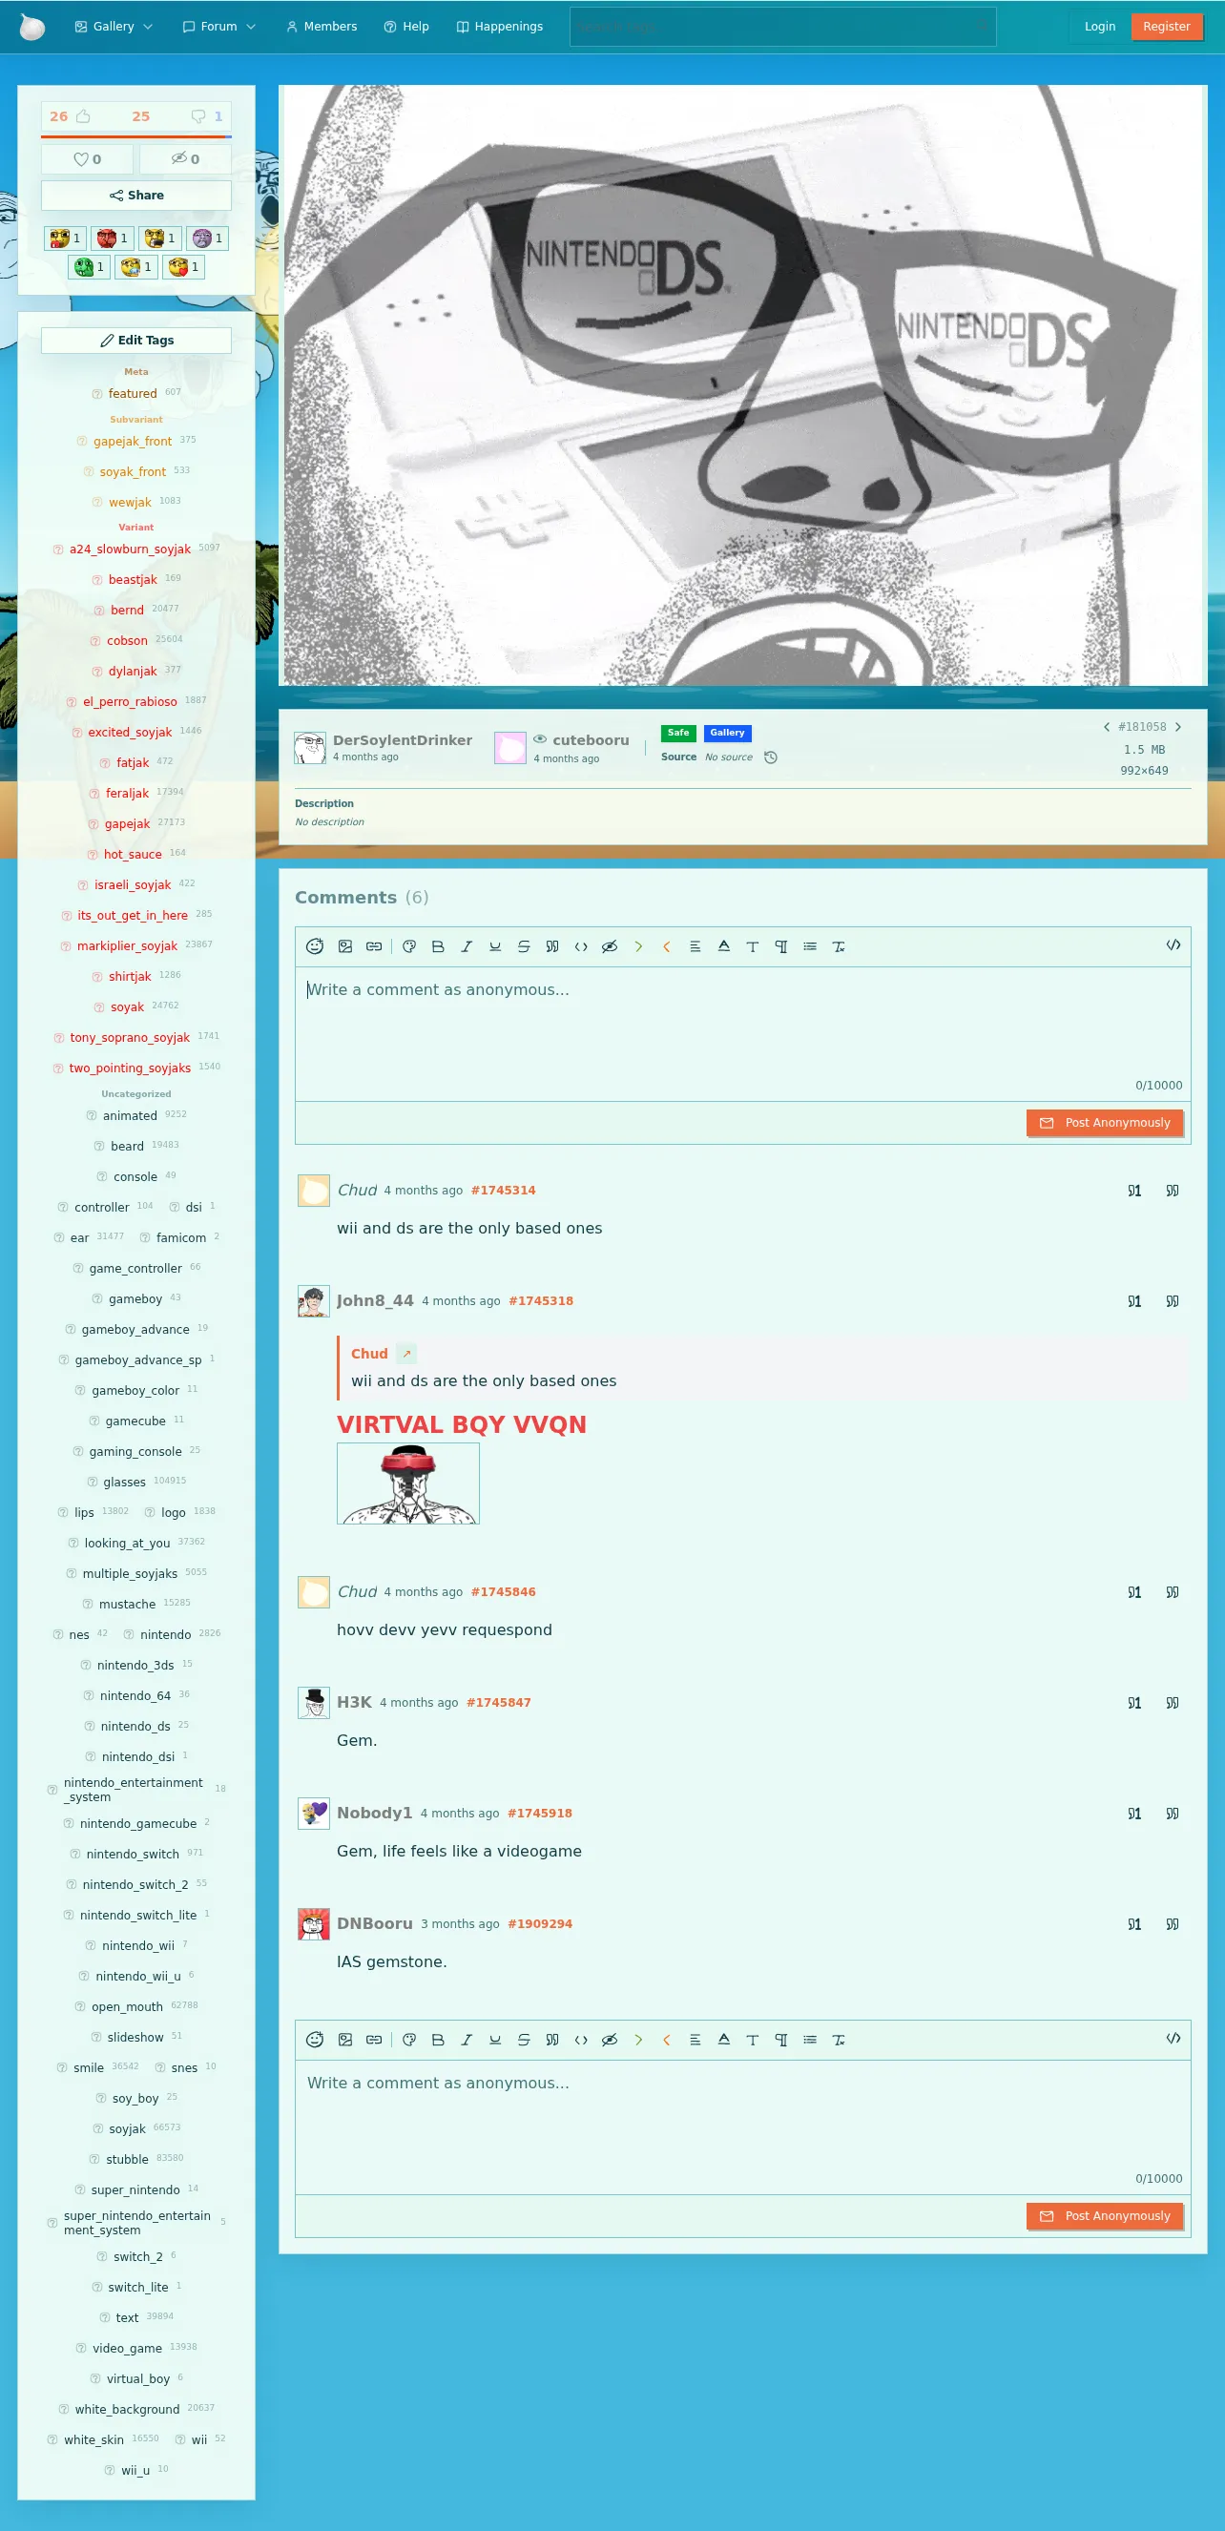The width and height of the screenshot is (1225, 2531).
Task: Open the Members page
Action: coord(322,27)
